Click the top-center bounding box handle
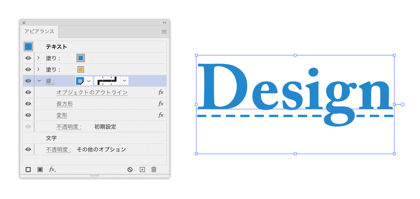This screenshot has height=199, width=420. click(x=295, y=55)
